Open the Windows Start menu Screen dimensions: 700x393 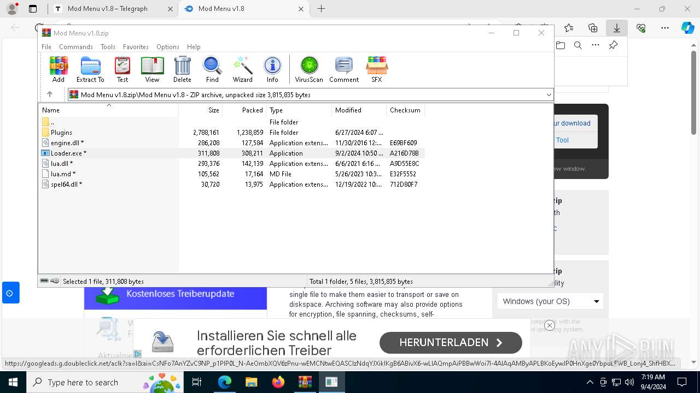point(13,382)
